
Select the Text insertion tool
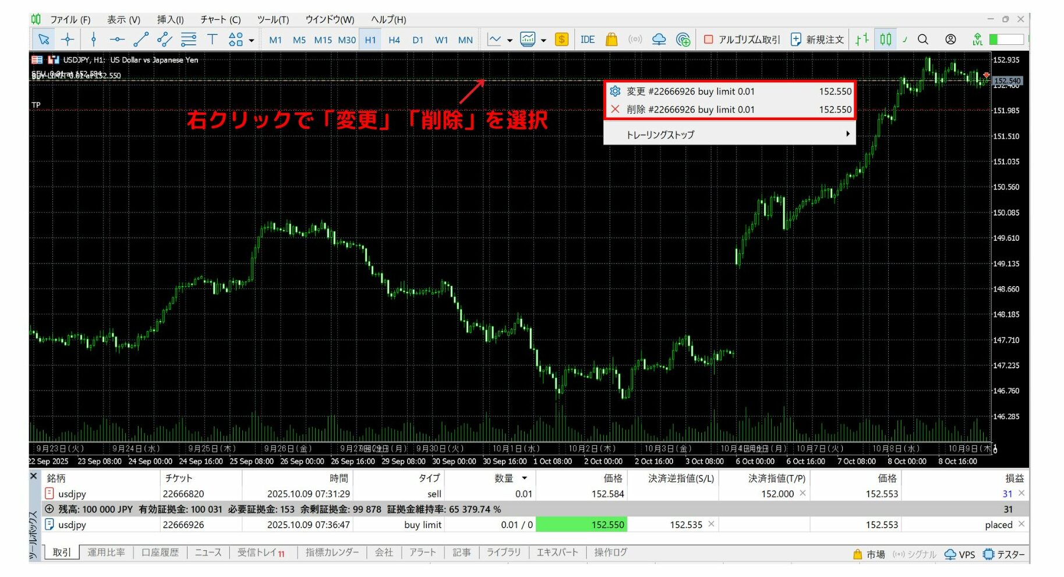click(213, 39)
